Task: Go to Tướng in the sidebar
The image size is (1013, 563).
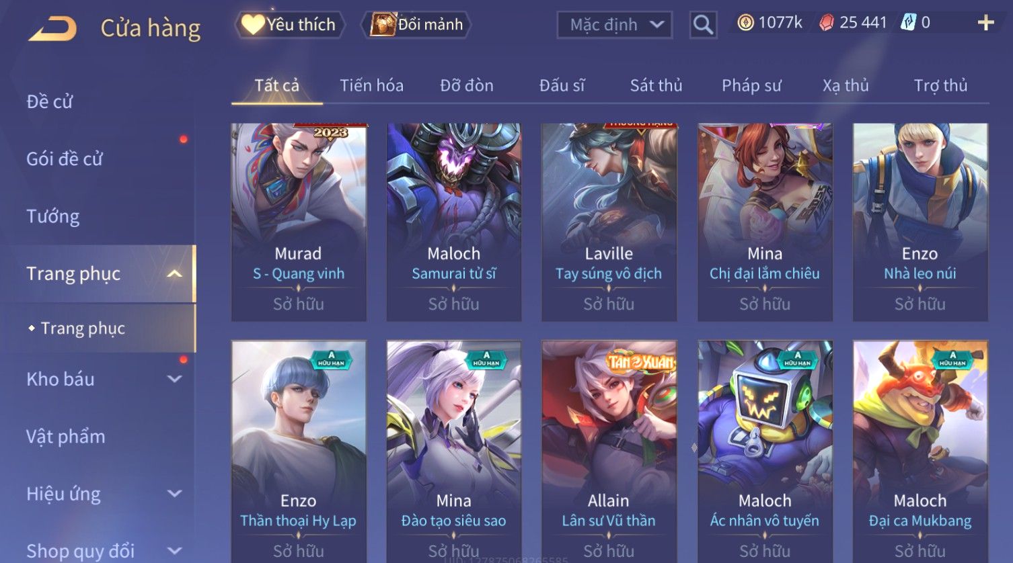Action: coord(53,216)
